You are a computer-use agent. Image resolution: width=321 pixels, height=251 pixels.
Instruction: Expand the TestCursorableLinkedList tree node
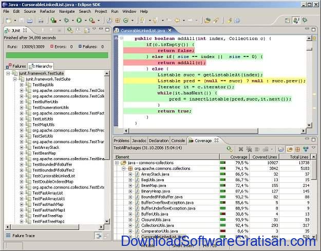(x=22, y=176)
